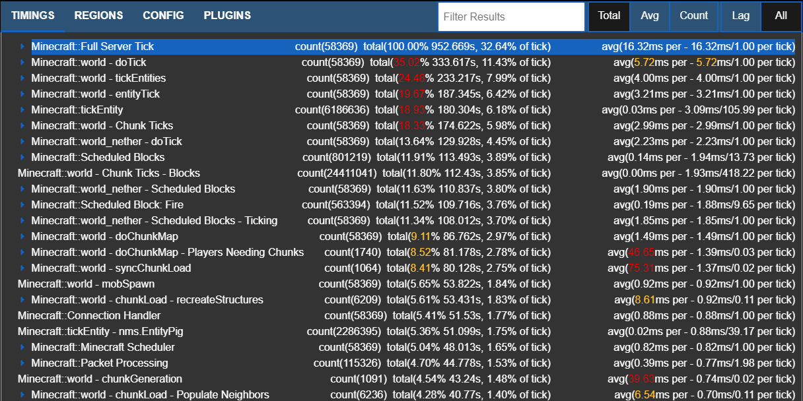Expand the world_nether - doTick arrow
Image resolution: width=803 pixels, height=401 pixels.
[x=22, y=142]
